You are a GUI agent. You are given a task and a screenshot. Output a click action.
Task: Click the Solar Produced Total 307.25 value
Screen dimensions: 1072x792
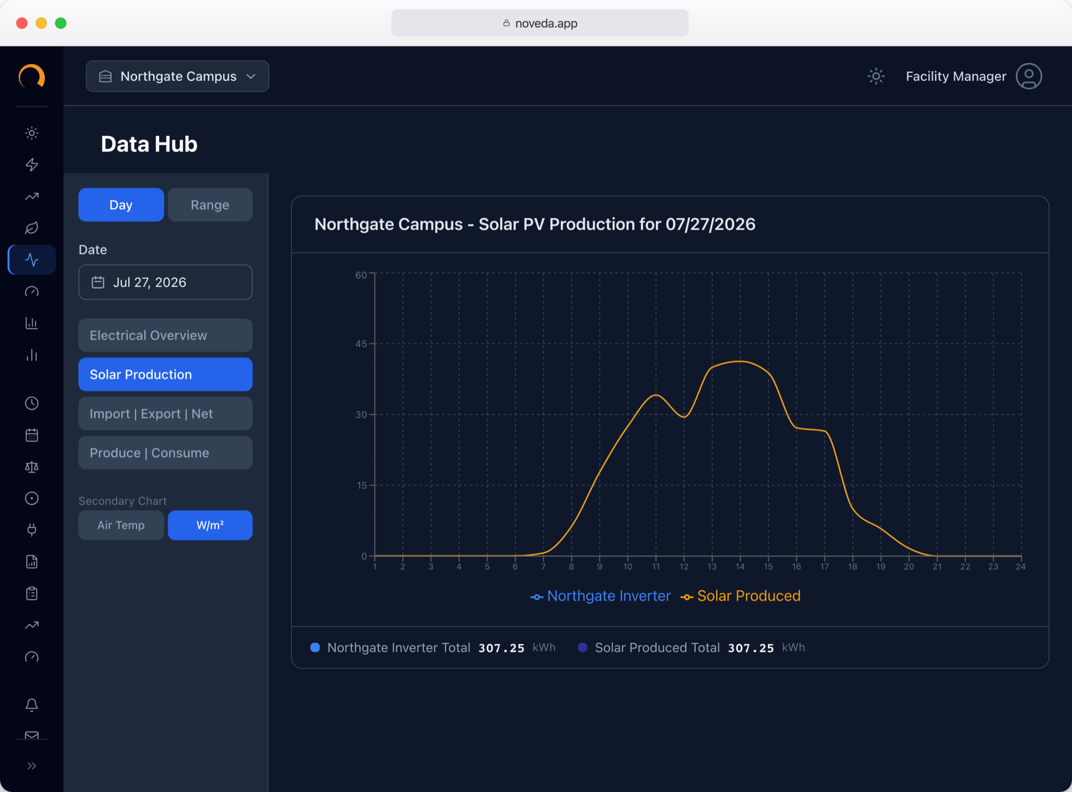pyautogui.click(x=750, y=648)
